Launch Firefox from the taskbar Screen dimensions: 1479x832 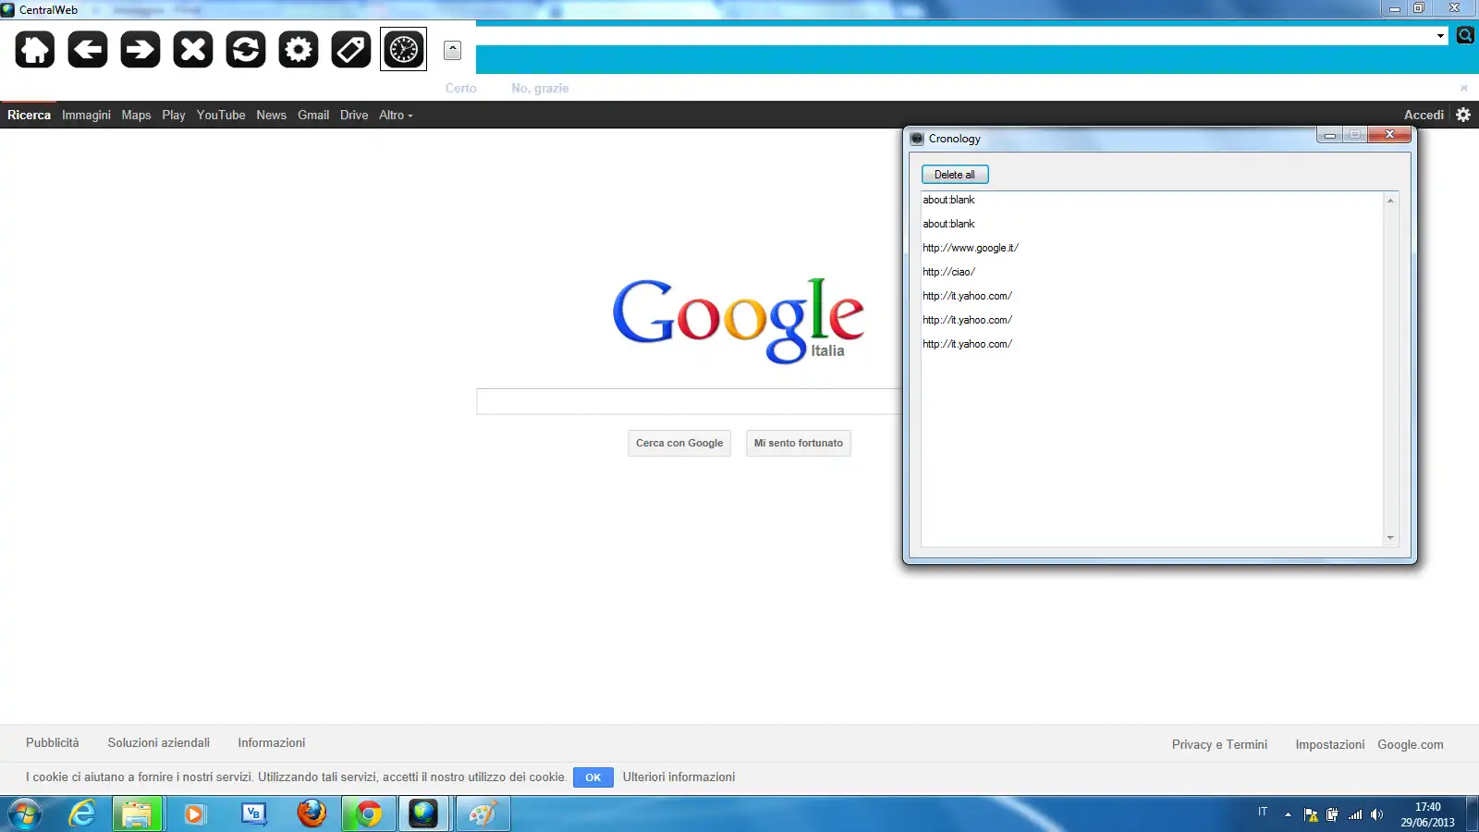point(312,814)
